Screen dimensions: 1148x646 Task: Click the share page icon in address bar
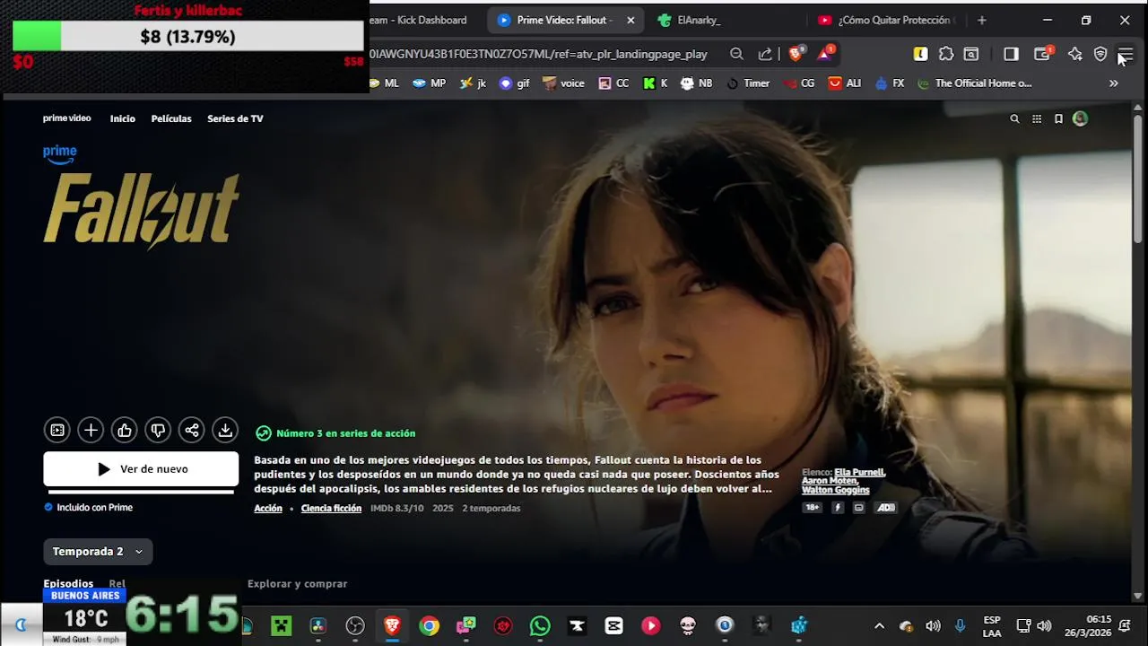(765, 54)
